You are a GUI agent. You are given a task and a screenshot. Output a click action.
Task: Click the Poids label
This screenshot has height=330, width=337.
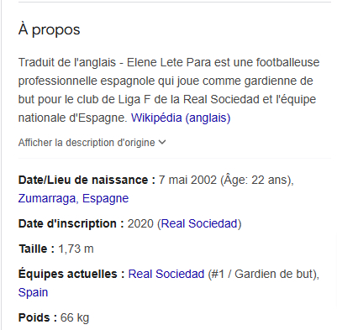click(x=38, y=317)
